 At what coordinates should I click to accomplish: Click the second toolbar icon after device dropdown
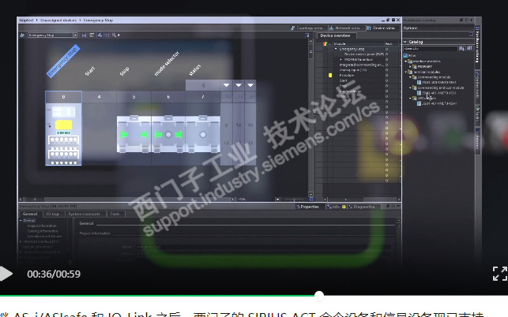[92, 35]
